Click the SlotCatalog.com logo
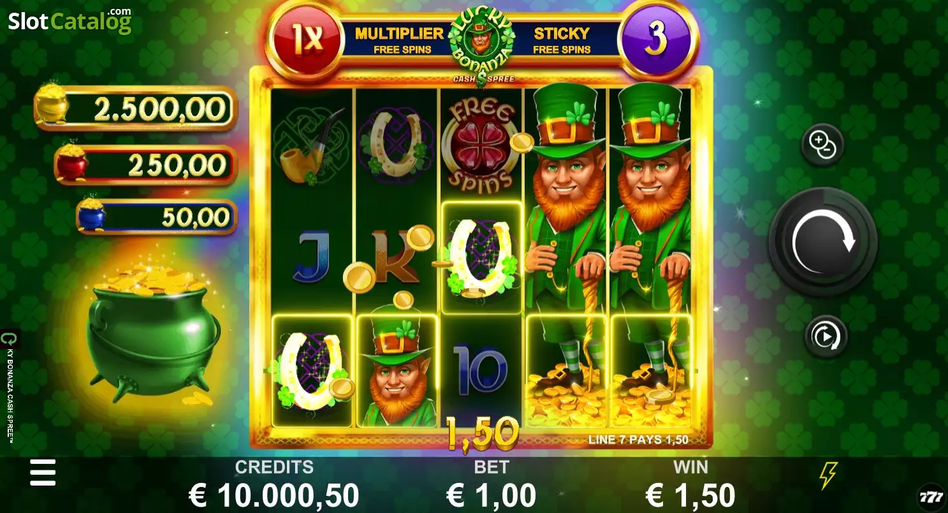 (69, 20)
